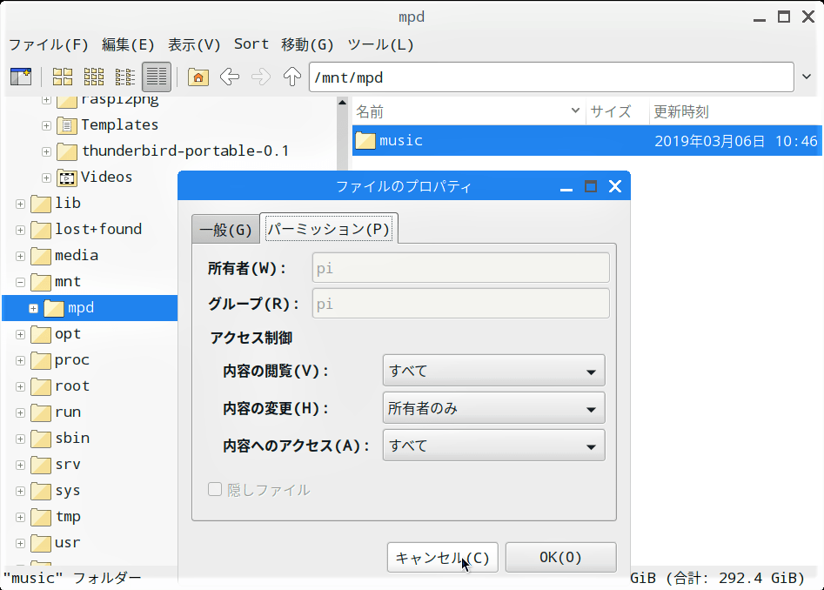Switch to icon view mode
The width and height of the screenshot is (824, 590).
pos(63,77)
